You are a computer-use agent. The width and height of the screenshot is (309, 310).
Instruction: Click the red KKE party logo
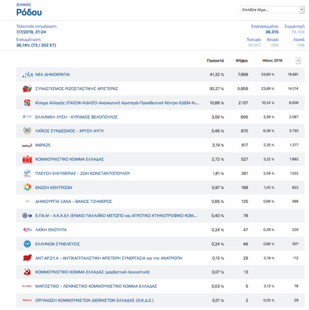coord(27,159)
